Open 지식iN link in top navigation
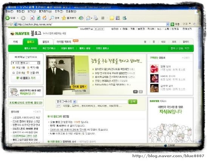Screen dimensions: 207x164 point(151,29)
